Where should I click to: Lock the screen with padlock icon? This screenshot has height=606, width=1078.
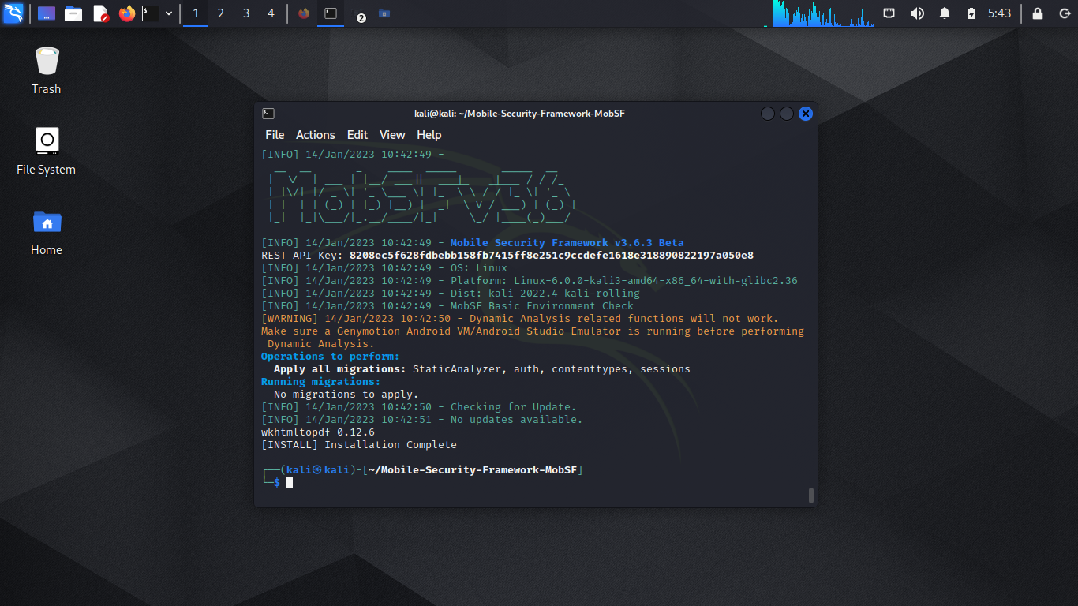click(x=1038, y=13)
